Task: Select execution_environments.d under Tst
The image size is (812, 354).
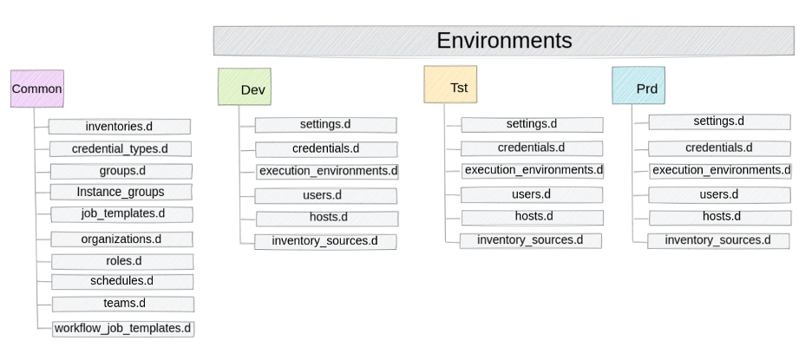Action: coord(533,170)
